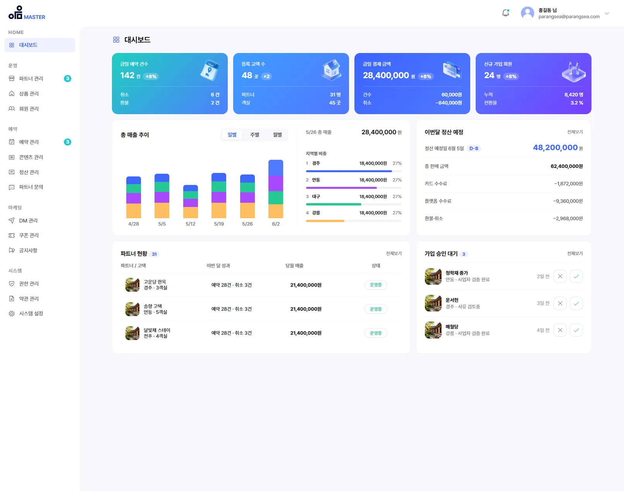This screenshot has width=624, height=491.
Task: Expand the user account dropdown chevron
Action: coord(607,13)
